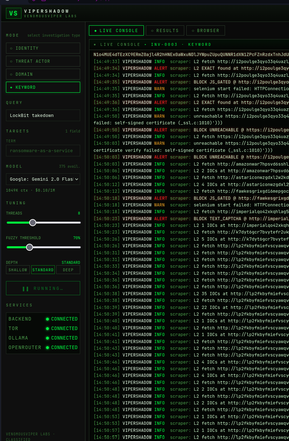The height and width of the screenshot is (441, 289).
Task: Click the Fuzzy Threshold value 70%
Action: (x=76, y=238)
